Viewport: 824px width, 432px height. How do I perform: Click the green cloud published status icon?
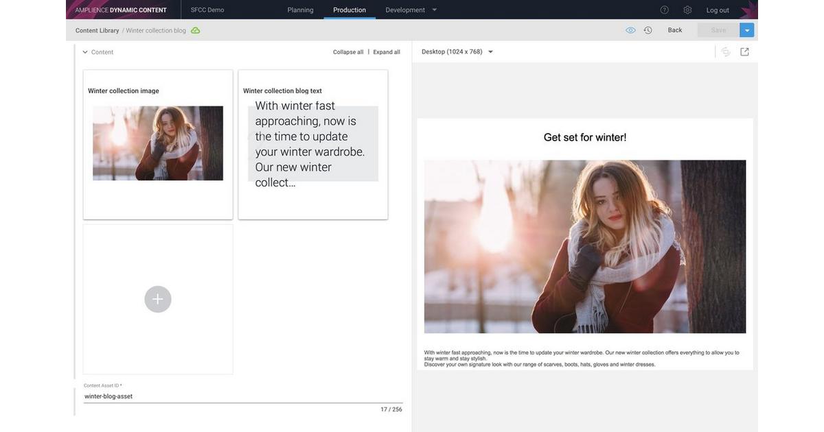click(x=196, y=30)
